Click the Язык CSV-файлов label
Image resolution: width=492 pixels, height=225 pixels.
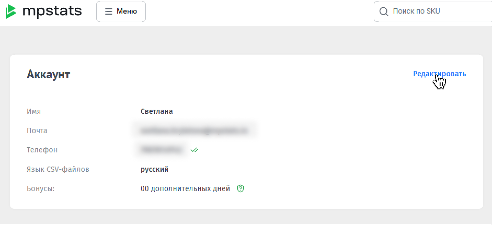[58, 169]
